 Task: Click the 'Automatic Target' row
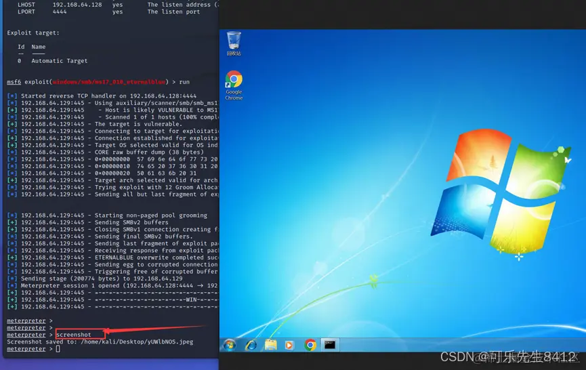point(52,60)
